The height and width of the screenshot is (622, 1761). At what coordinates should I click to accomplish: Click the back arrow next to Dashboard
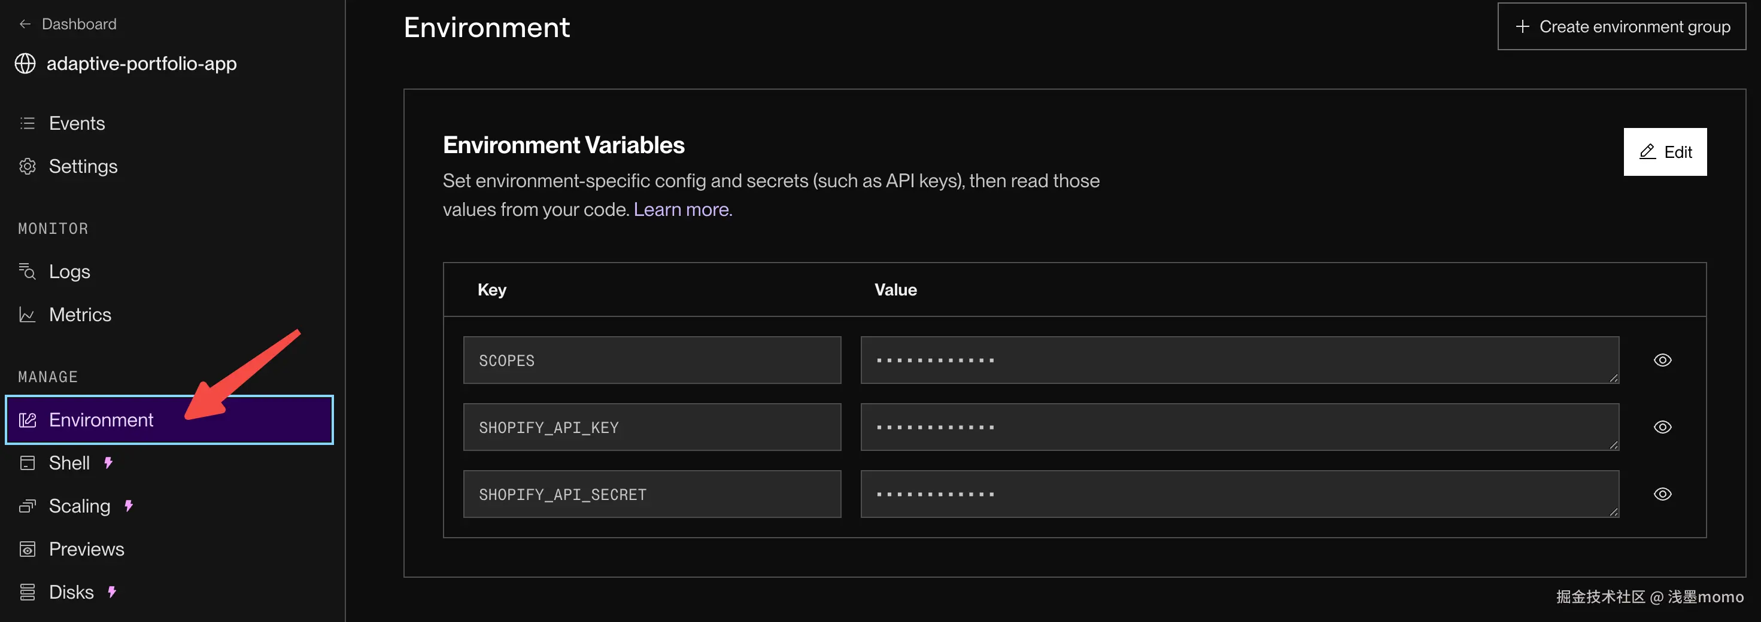pyautogui.click(x=25, y=25)
